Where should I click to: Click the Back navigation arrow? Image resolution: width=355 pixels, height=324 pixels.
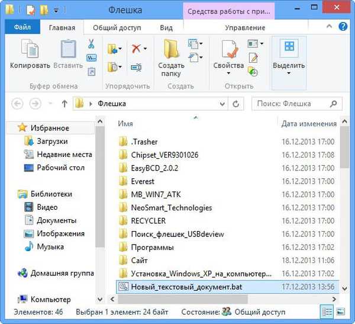coord(17,104)
